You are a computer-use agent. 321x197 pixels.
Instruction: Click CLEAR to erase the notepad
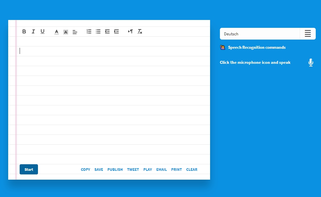(192, 170)
